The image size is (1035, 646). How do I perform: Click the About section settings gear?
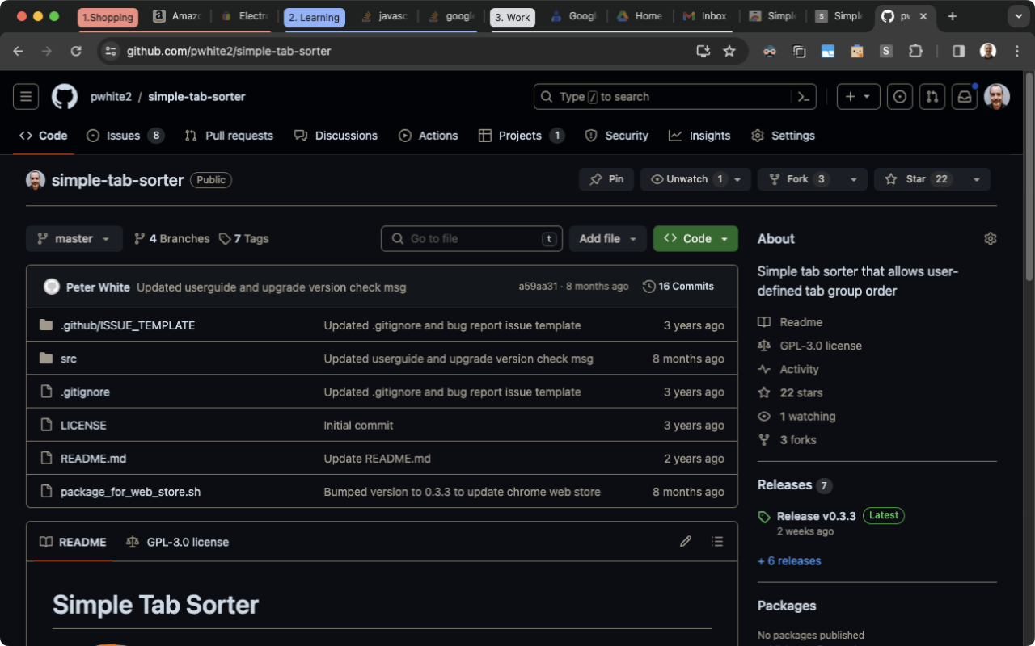pyautogui.click(x=990, y=238)
